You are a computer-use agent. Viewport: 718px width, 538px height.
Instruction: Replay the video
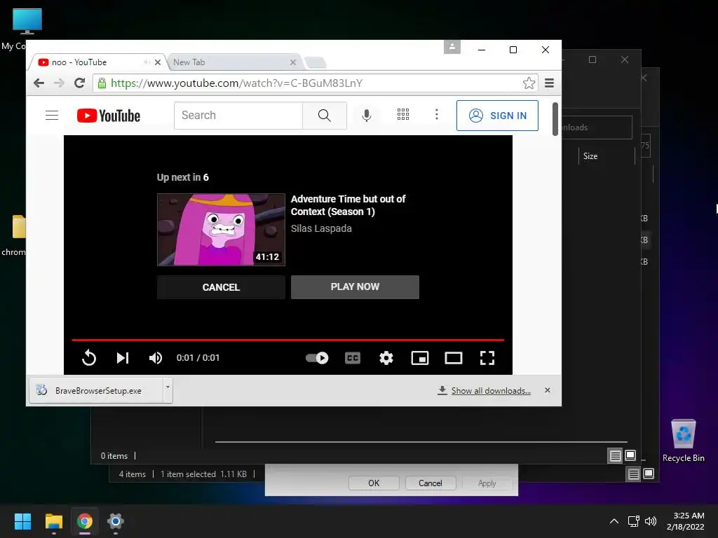[89, 358]
